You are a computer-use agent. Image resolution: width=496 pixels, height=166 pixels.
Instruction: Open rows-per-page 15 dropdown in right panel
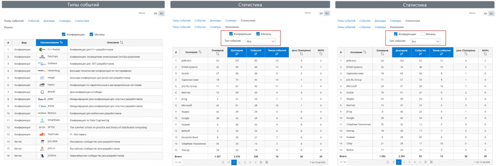(343, 162)
